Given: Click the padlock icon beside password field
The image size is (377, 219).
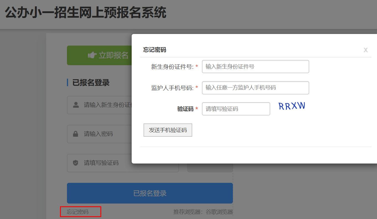Looking at the screenshot, I should point(76,134).
